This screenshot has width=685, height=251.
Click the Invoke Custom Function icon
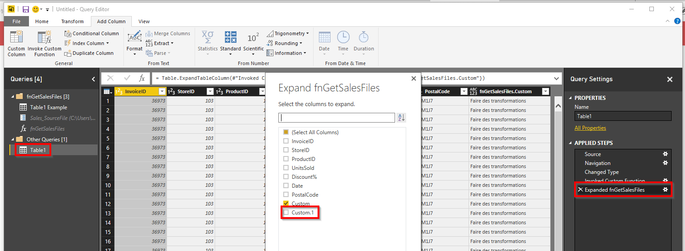click(45, 38)
